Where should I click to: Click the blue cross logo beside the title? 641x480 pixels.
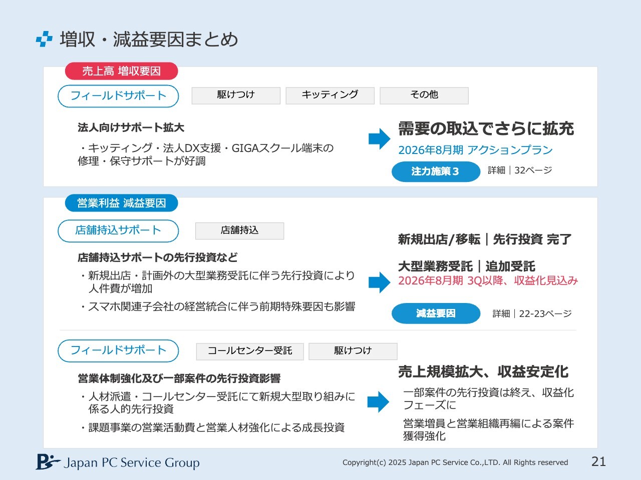coord(44,39)
